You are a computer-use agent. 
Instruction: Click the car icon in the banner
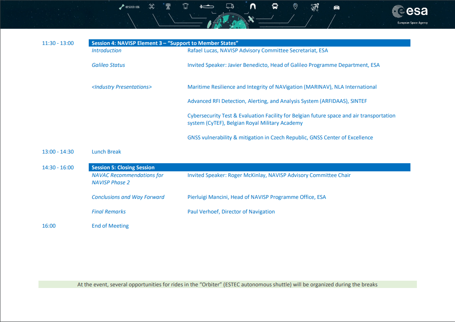pos(336,7)
